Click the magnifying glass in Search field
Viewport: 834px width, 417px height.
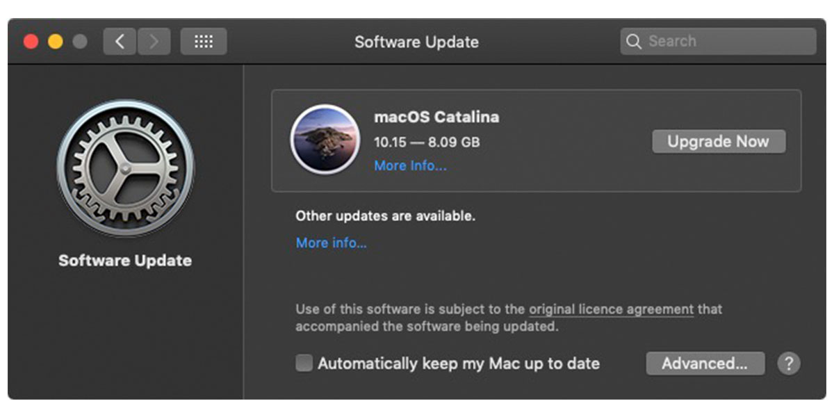point(633,42)
